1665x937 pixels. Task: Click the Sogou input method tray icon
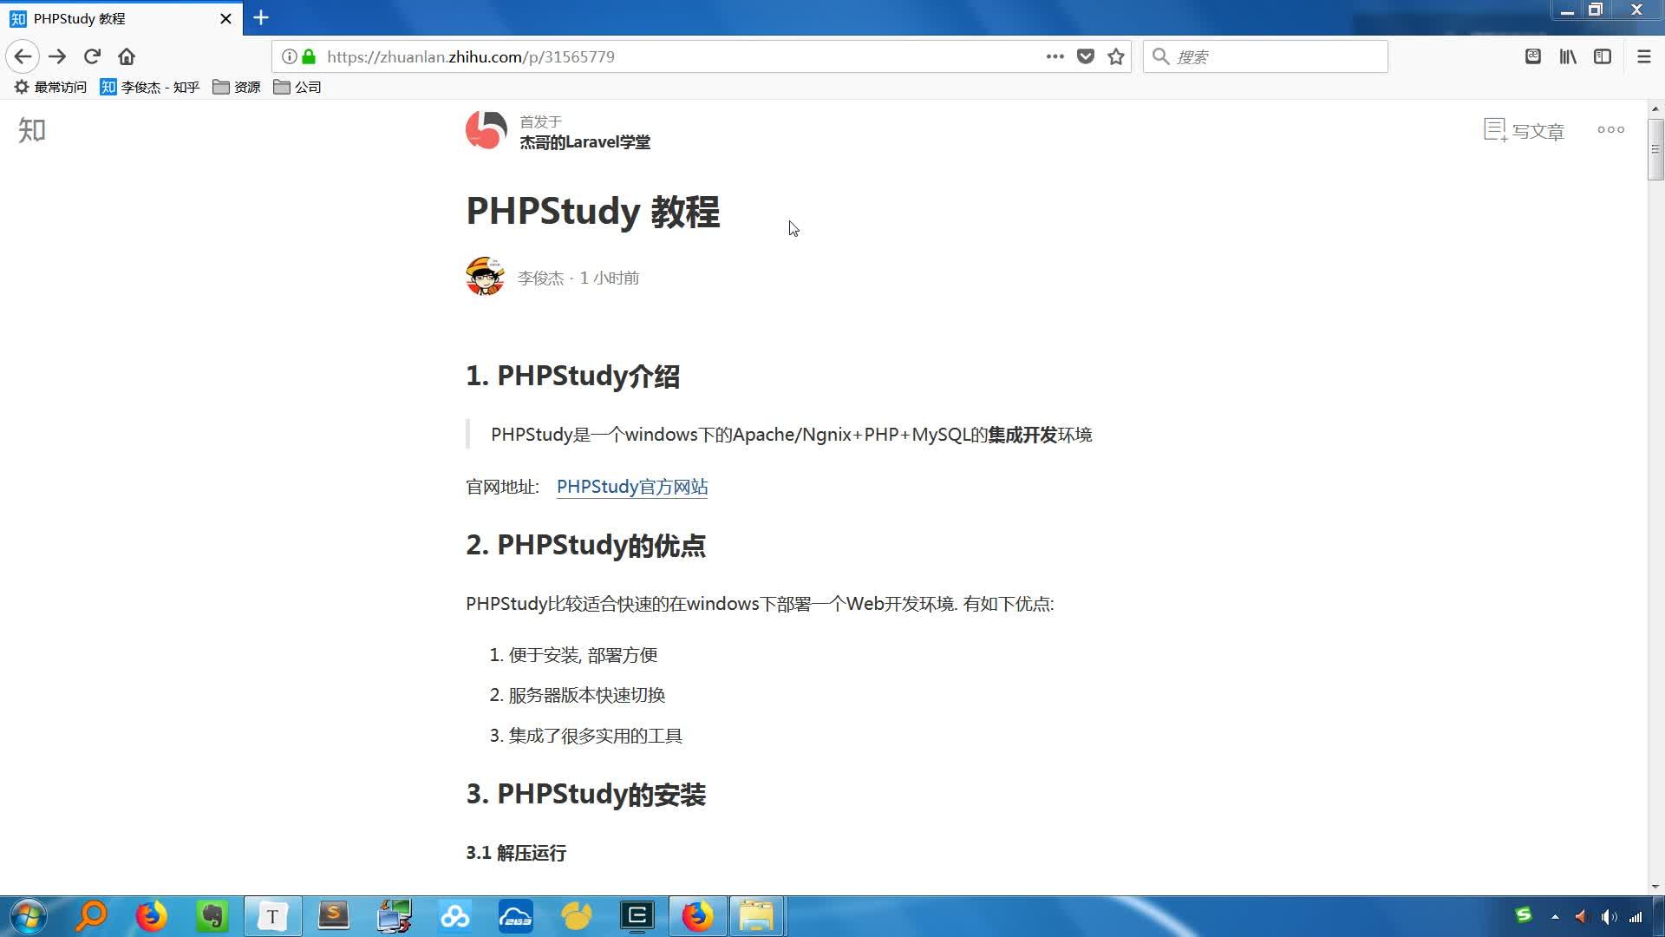(1524, 916)
